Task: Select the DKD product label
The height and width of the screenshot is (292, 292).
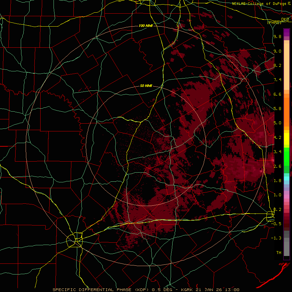Action: 285,19
